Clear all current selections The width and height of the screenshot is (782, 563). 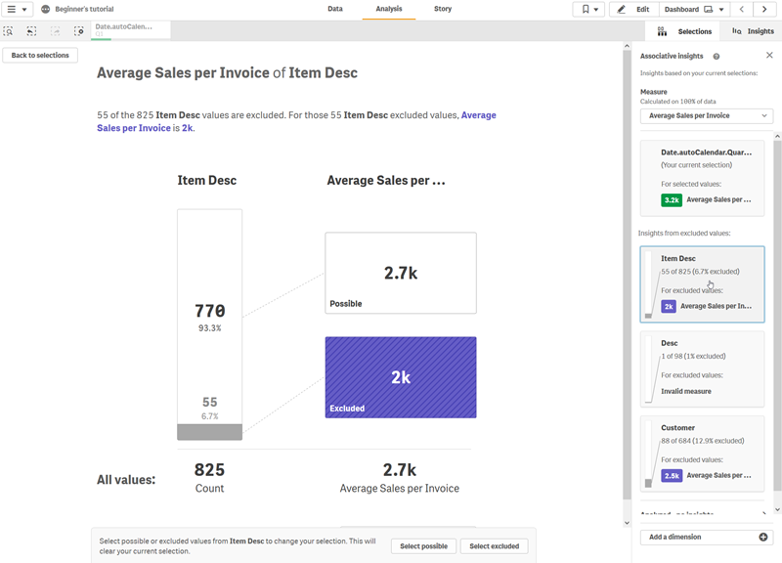click(x=78, y=31)
